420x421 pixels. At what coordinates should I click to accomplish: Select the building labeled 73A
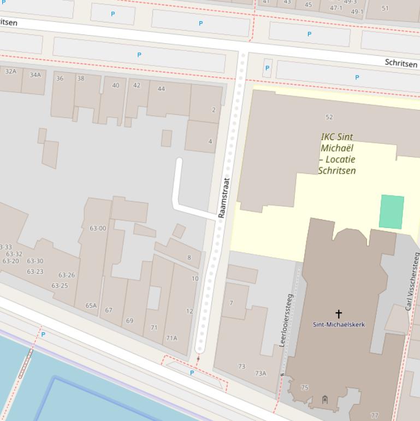(x=261, y=373)
